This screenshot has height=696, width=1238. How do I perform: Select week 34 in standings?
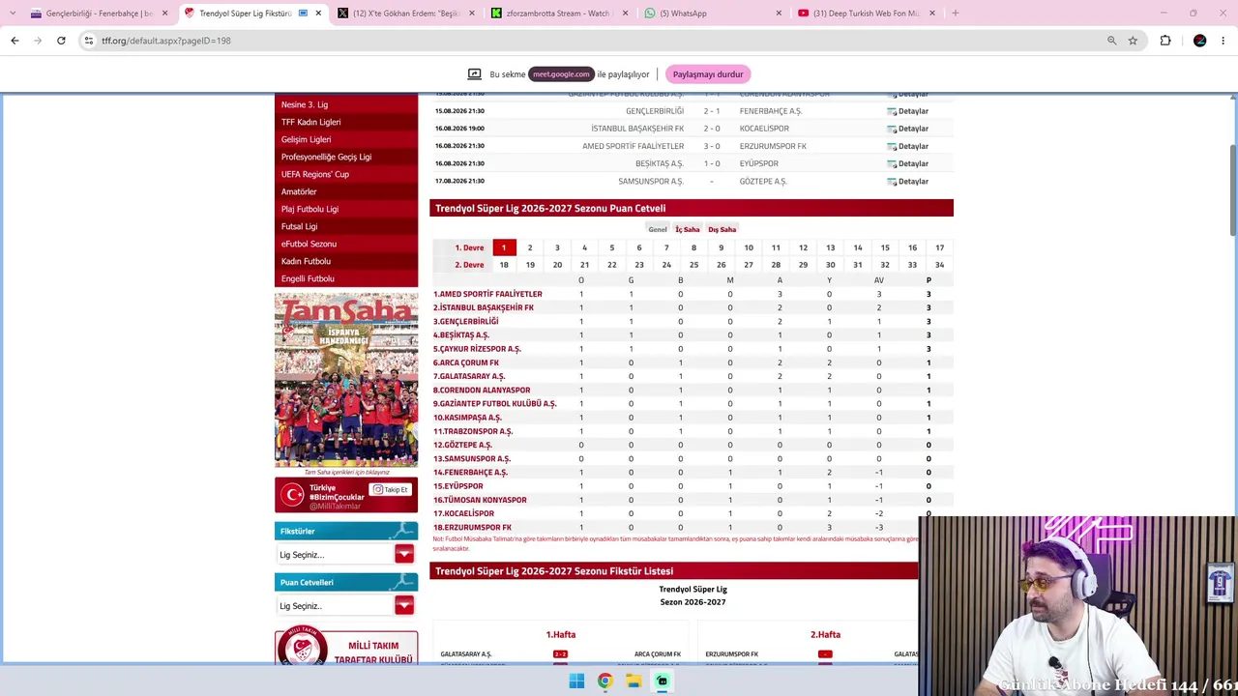(939, 265)
